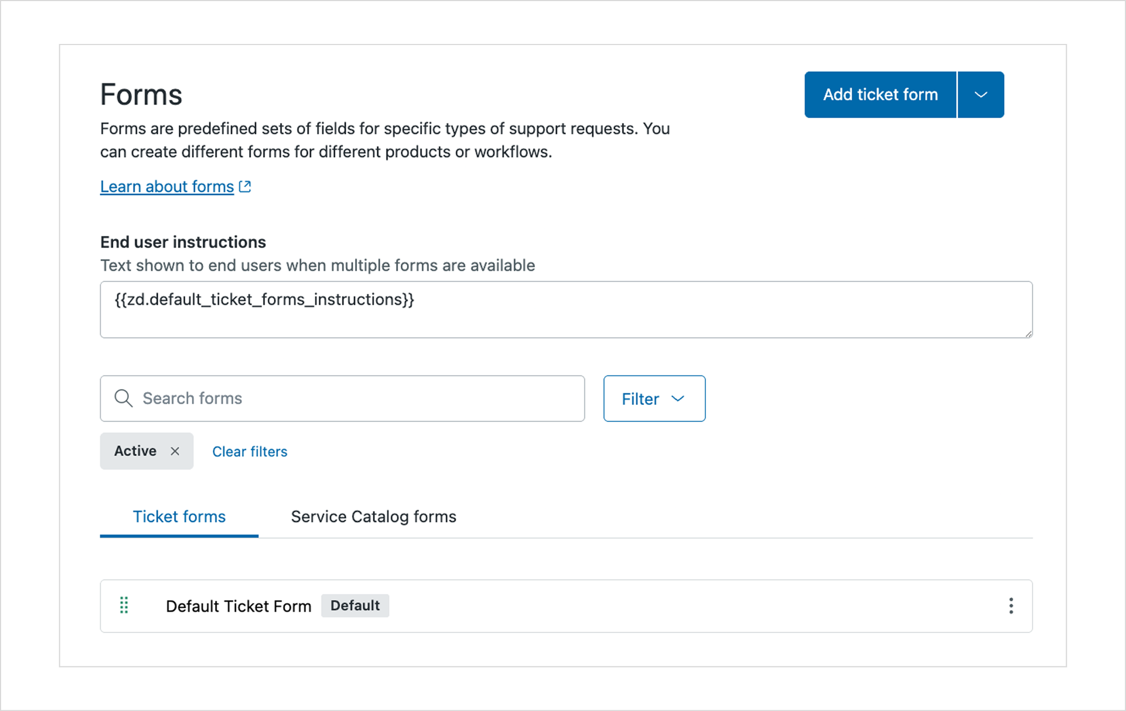The height and width of the screenshot is (711, 1126).
Task: Click the End user instructions label
Action: pyautogui.click(x=183, y=242)
